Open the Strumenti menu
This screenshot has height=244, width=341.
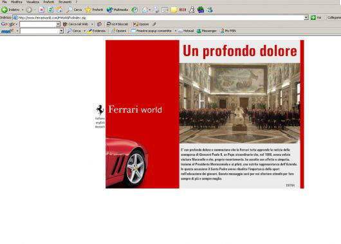tap(65, 2)
